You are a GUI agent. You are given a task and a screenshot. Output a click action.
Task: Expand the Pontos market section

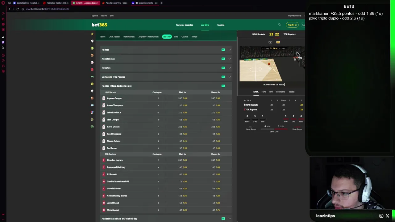point(166,50)
